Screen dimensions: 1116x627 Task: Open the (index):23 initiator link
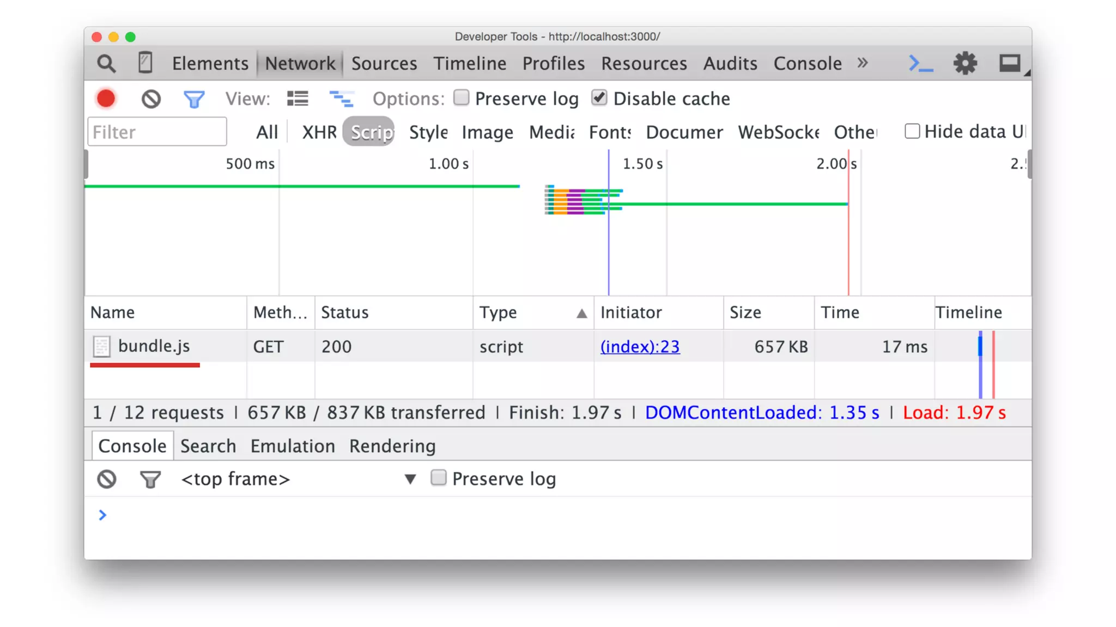pos(640,347)
